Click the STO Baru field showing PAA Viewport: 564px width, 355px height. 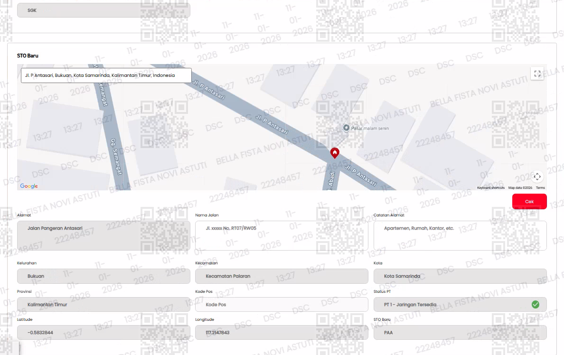[x=460, y=332]
